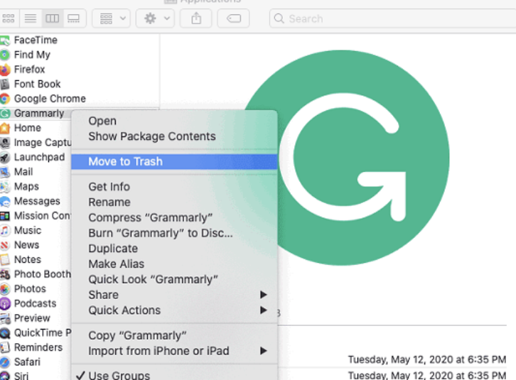The height and width of the screenshot is (380, 516).
Task: Choose Make Alias
Action: point(174,264)
